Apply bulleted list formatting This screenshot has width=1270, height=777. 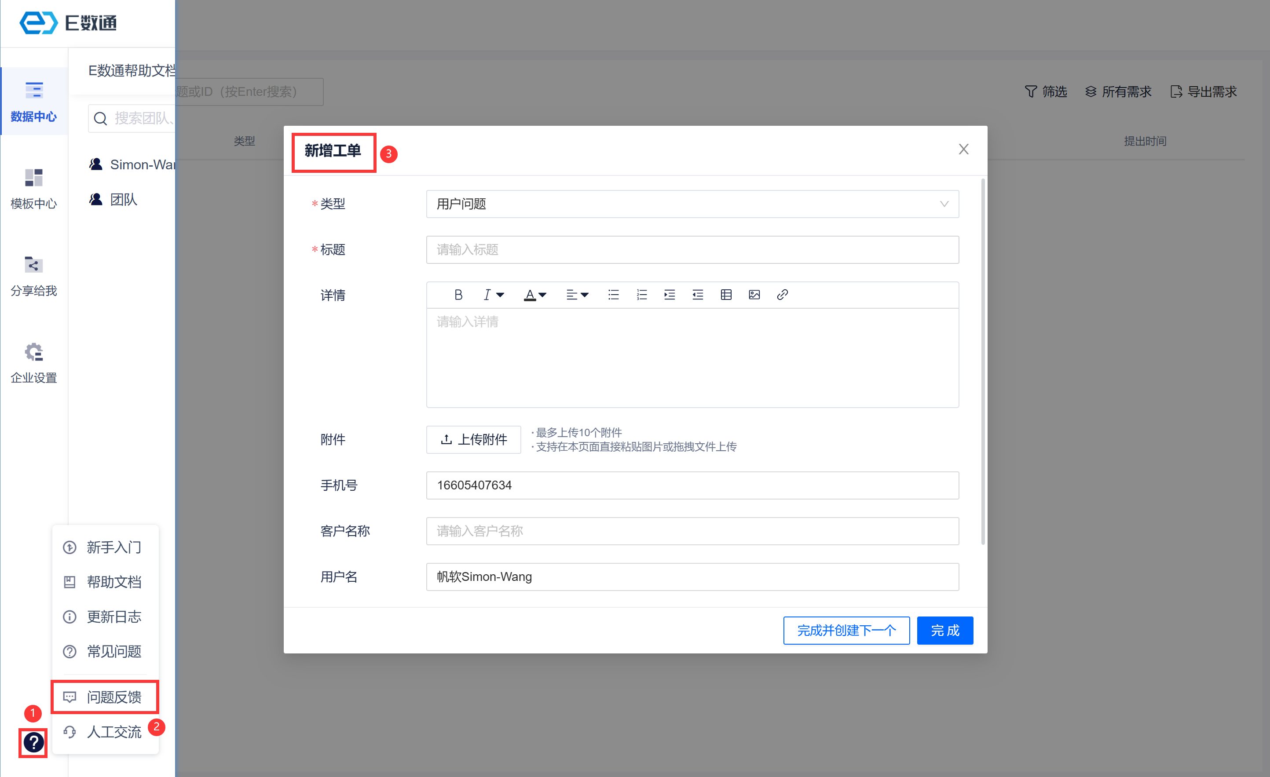[x=613, y=295]
